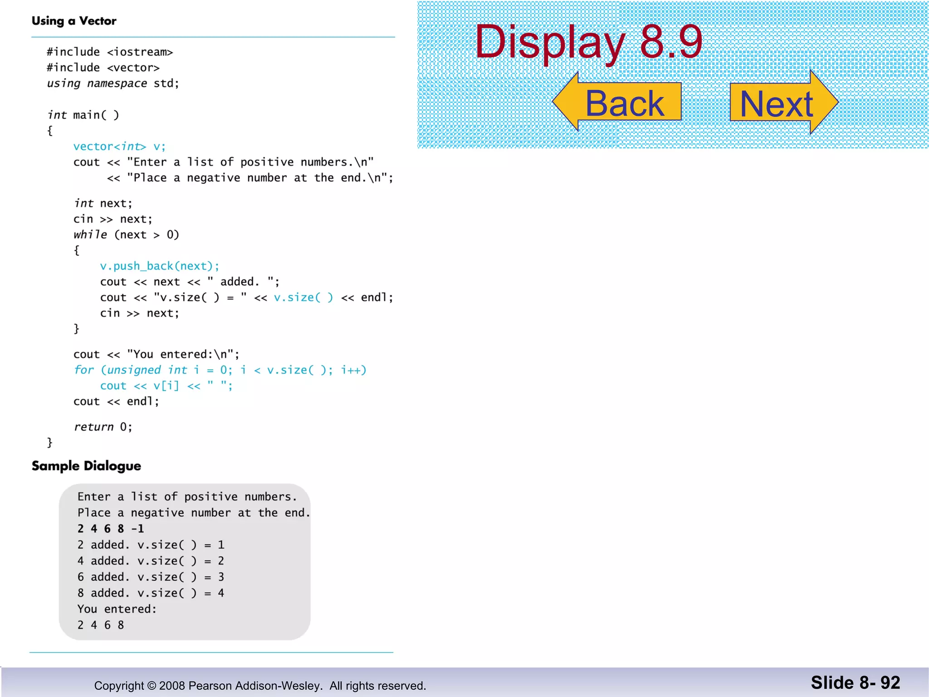
Task: Click the 'int next;' declaration
Action: pos(103,203)
